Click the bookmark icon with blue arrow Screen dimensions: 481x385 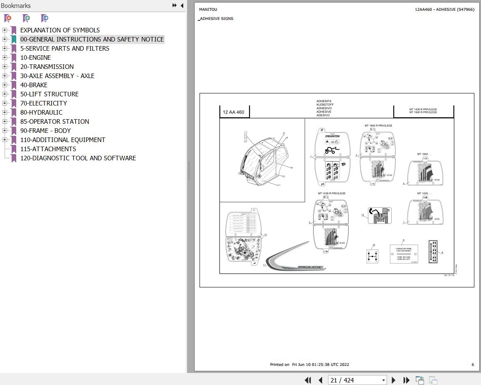click(x=44, y=18)
